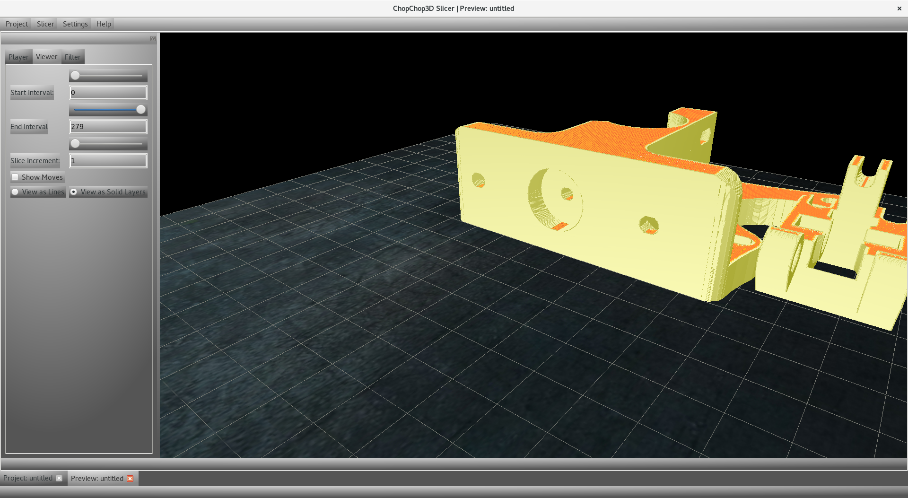This screenshot has height=498, width=908.
Task: Undock the side panel with float icon
Action: click(153, 39)
